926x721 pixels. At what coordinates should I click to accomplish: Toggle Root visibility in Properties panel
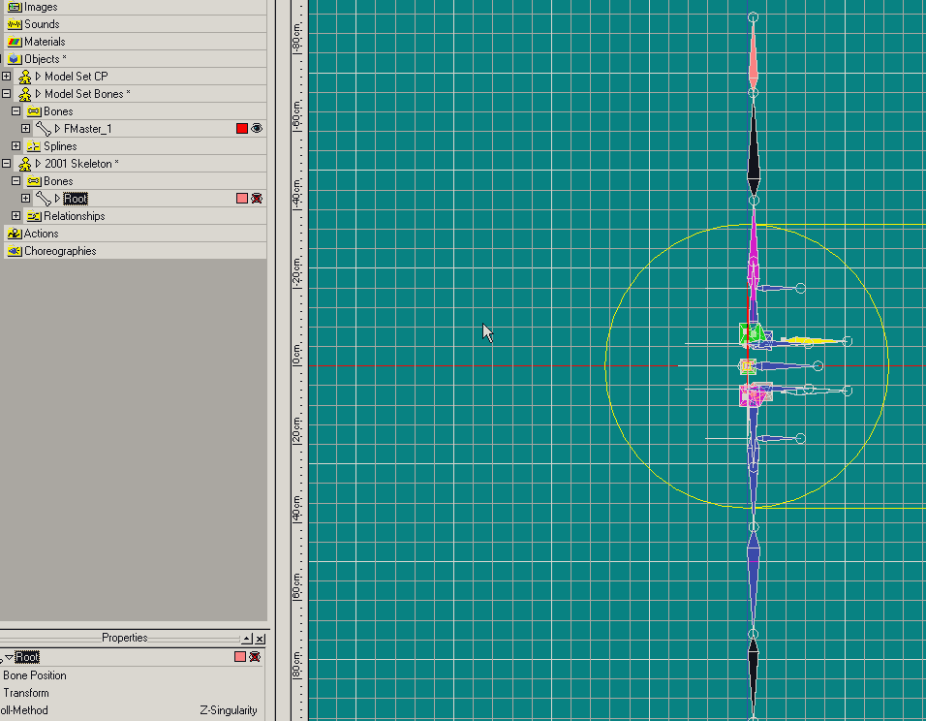255,657
